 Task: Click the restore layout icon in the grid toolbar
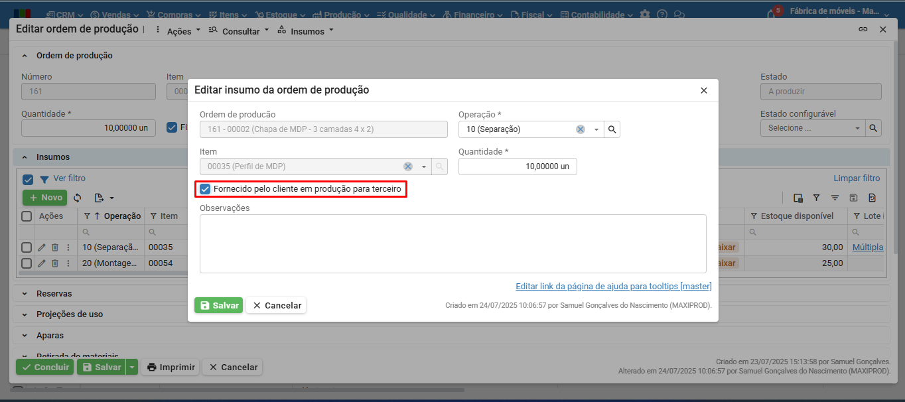(872, 198)
